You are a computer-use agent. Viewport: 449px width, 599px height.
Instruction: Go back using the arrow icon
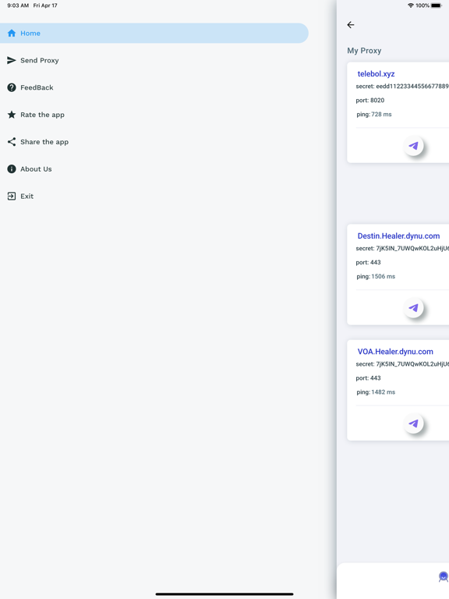click(x=351, y=25)
